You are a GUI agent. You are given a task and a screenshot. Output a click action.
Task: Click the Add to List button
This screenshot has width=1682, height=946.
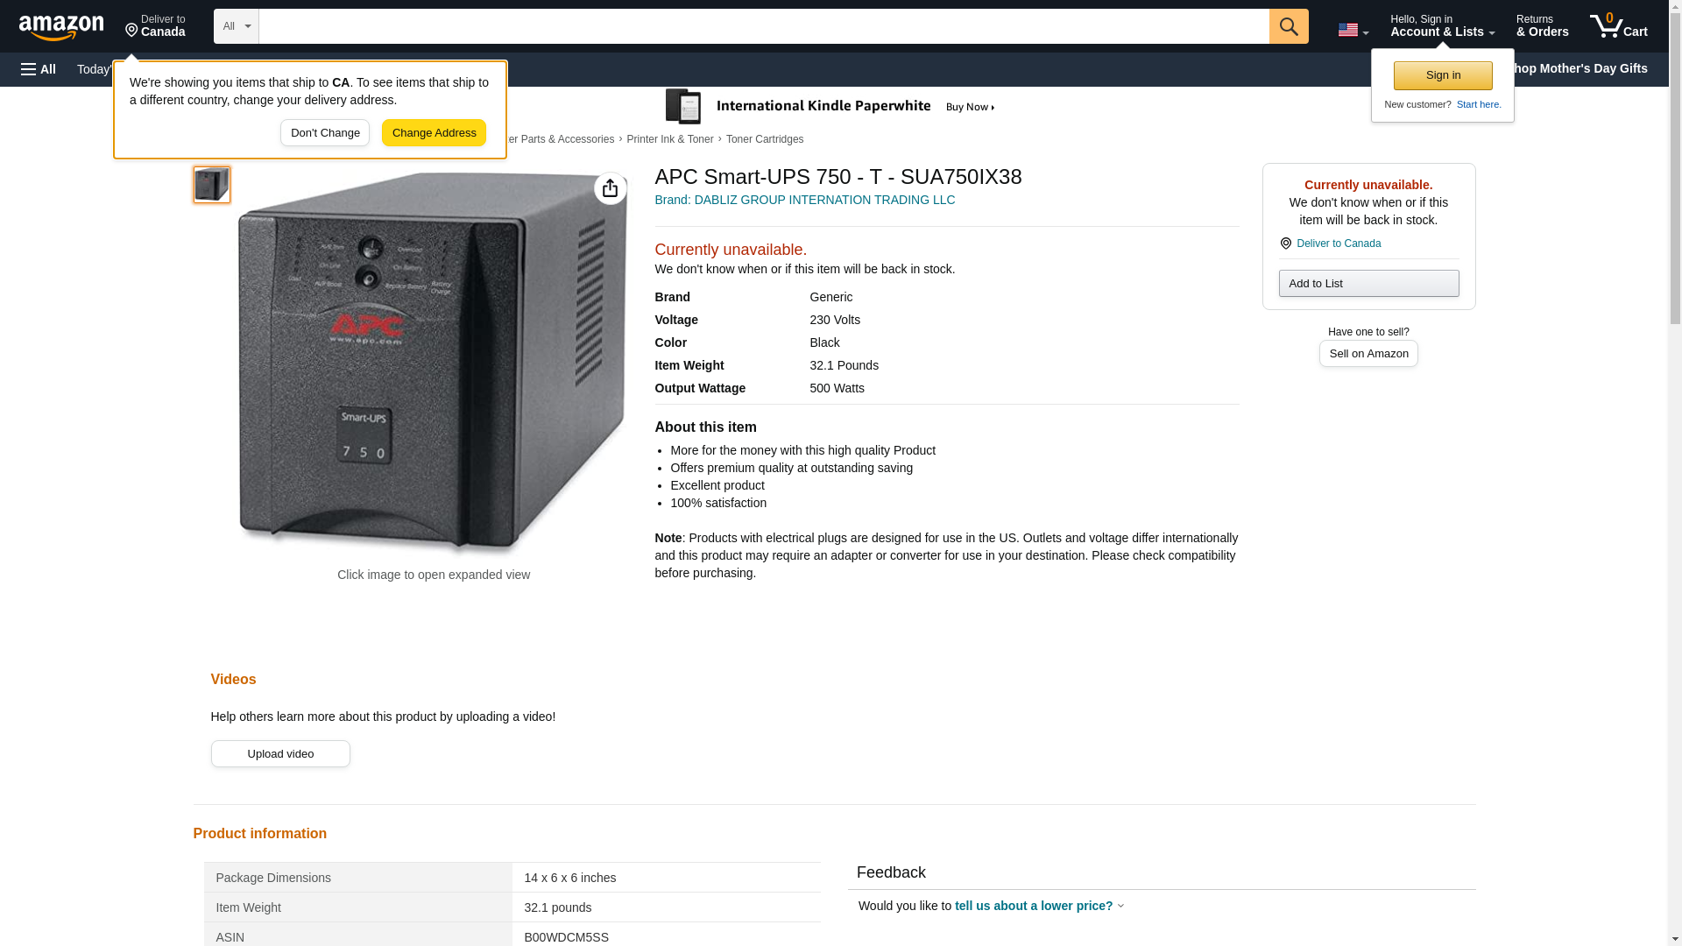click(1368, 283)
